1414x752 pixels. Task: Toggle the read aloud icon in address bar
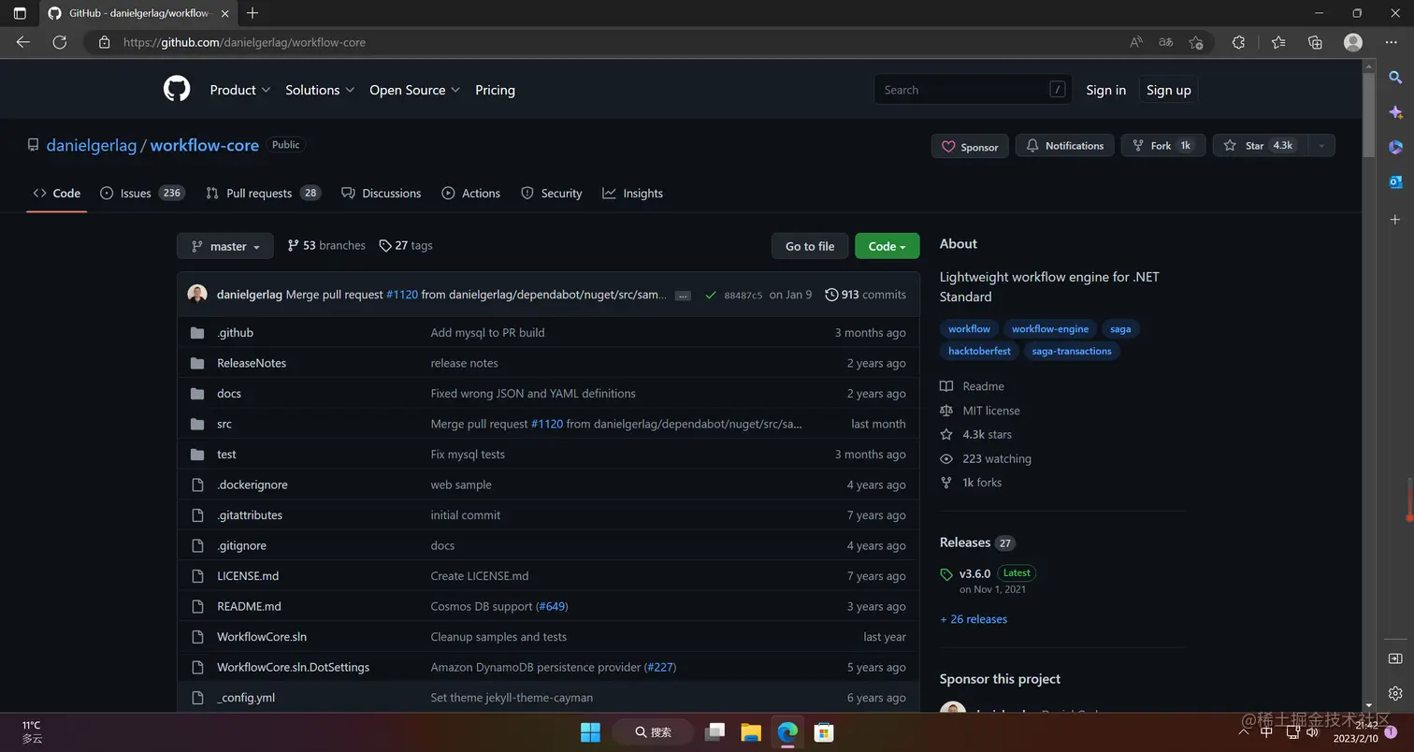[x=1136, y=42]
